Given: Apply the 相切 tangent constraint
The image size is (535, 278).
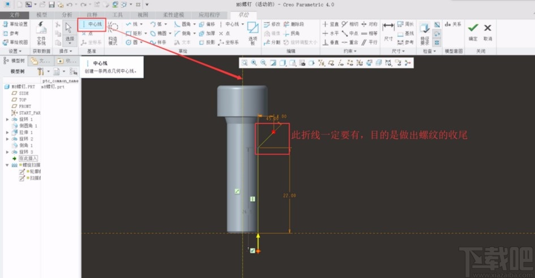Looking at the screenshot, I should click(350, 24).
